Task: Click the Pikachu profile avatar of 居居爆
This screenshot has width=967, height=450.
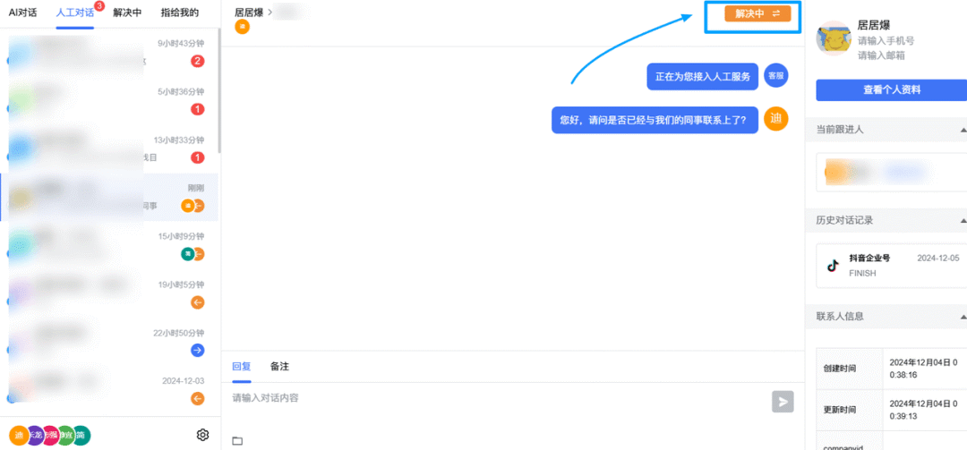Action: click(834, 38)
